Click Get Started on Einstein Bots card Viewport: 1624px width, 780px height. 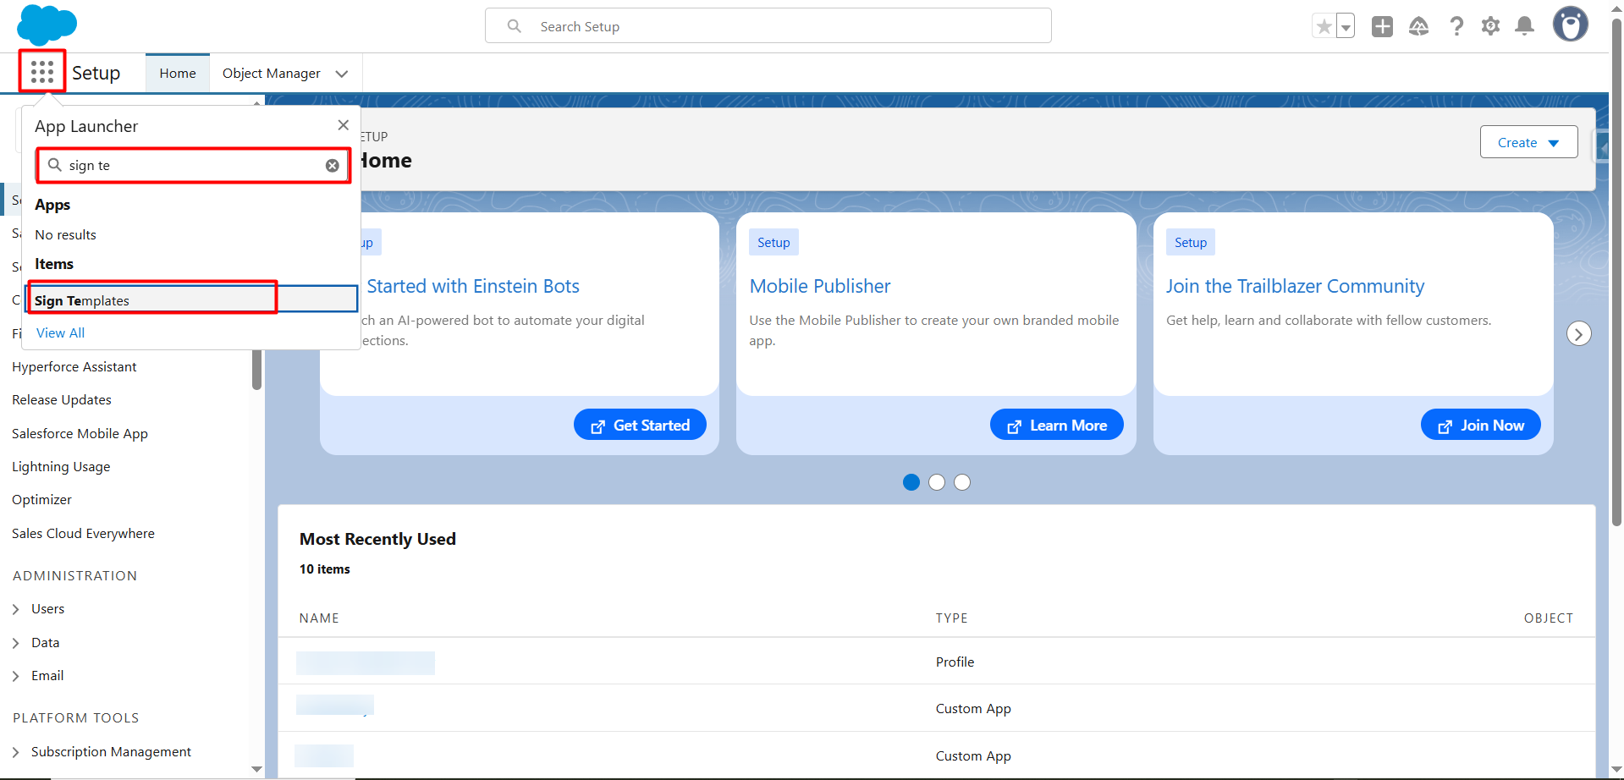(640, 425)
